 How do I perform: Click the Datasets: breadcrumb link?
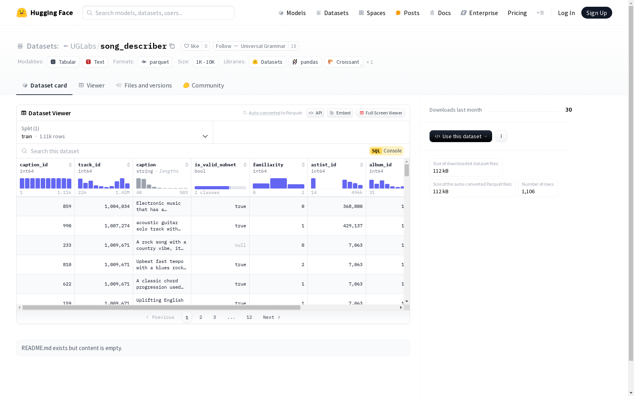click(42, 46)
